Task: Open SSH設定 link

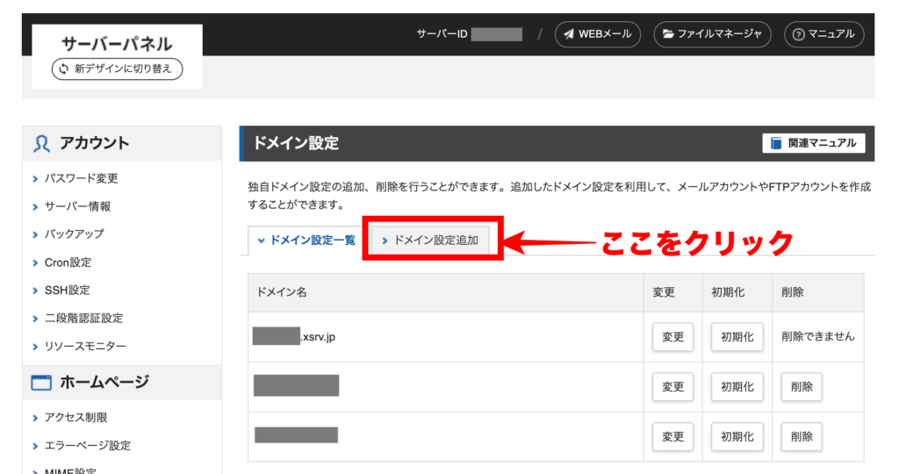Action: (67, 291)
